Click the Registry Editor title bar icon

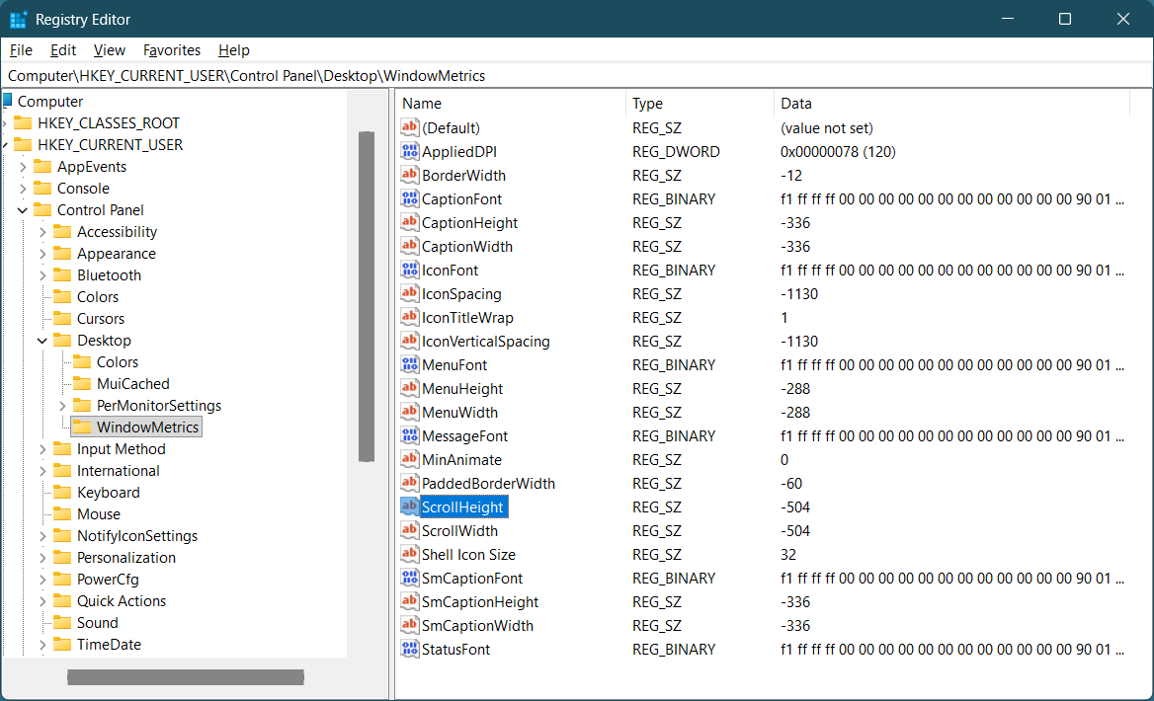pyautogui.click(x=18, y=20)
